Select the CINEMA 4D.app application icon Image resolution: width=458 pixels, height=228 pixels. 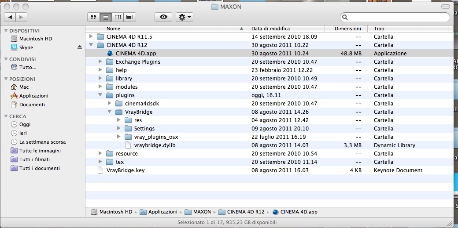point(110,53)
